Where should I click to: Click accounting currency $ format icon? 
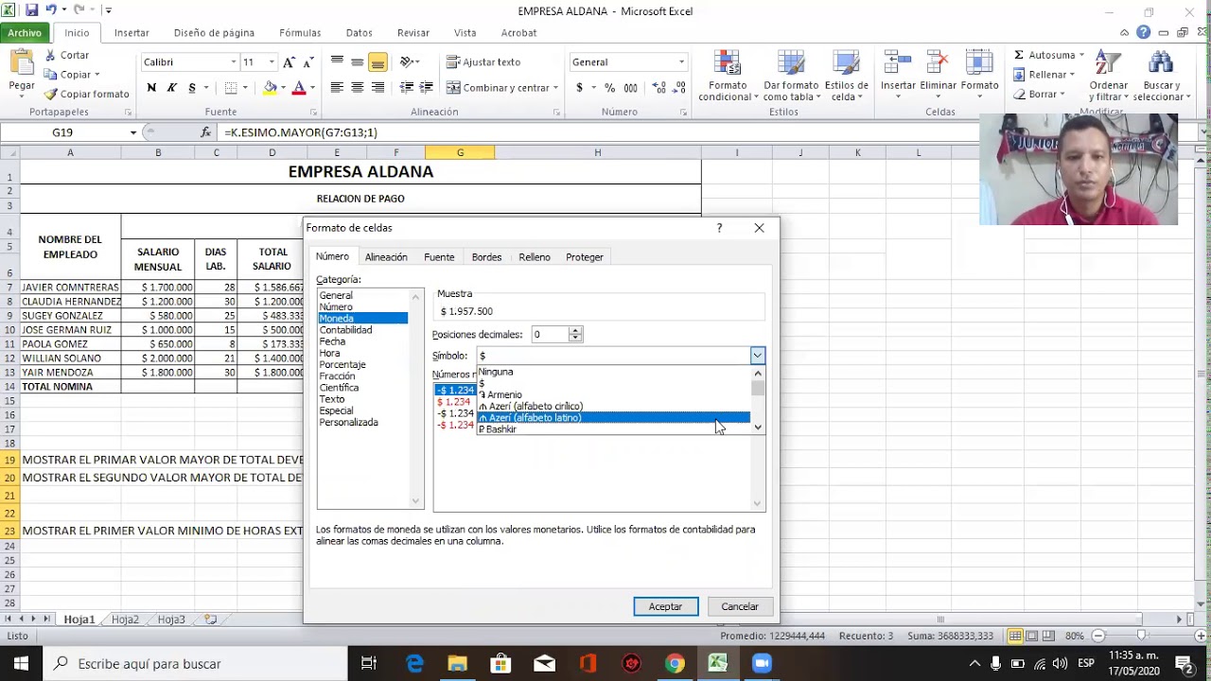(x=579, y=88)
